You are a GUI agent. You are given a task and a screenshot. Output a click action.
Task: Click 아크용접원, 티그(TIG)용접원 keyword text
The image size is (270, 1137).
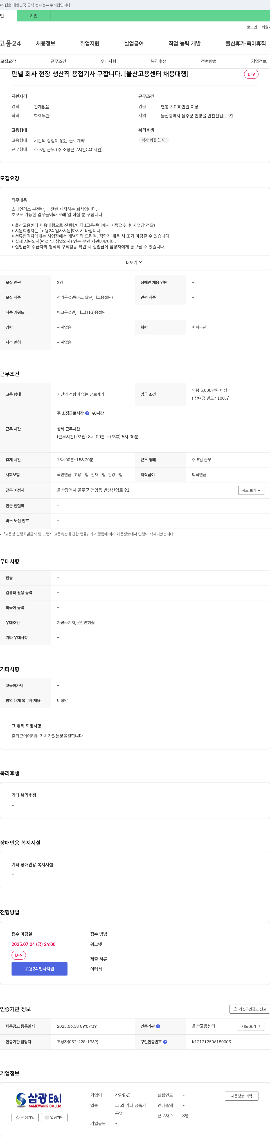81,312
